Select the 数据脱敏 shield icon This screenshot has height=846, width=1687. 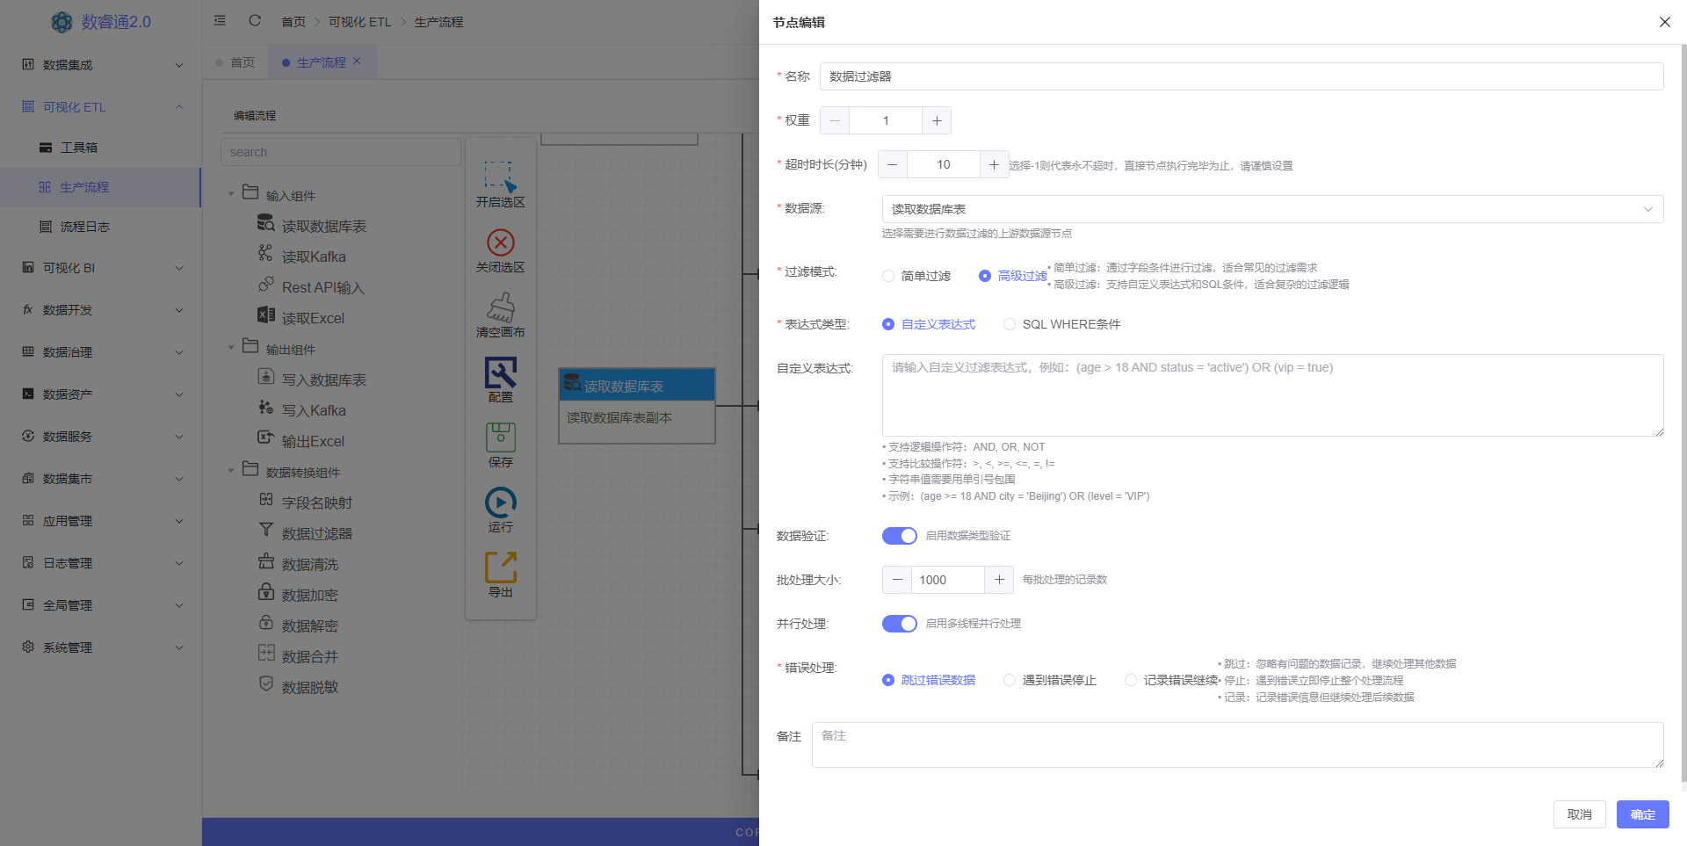pos(265,683)
